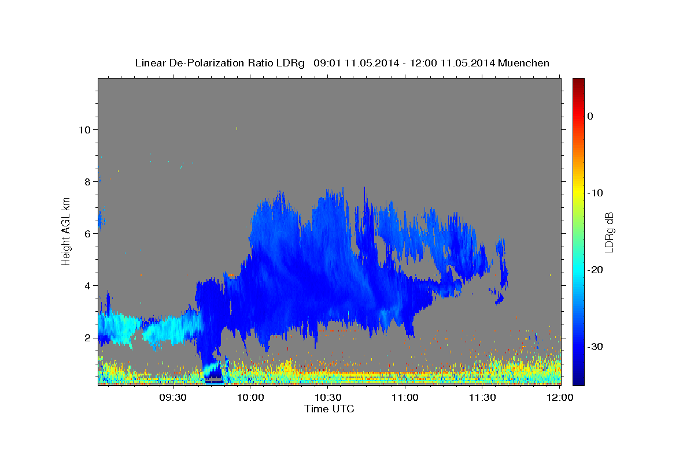The width and height of the screenshot is (694, 462).
Task: Click the height tick label 4
Action: 87,285
